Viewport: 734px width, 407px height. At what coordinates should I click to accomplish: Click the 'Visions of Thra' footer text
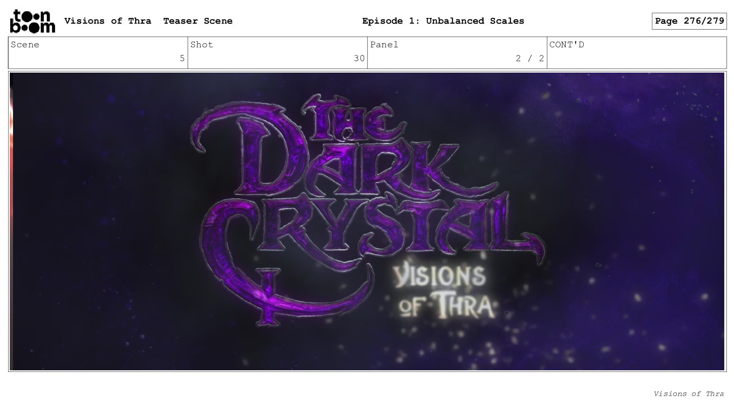(688, 394)
